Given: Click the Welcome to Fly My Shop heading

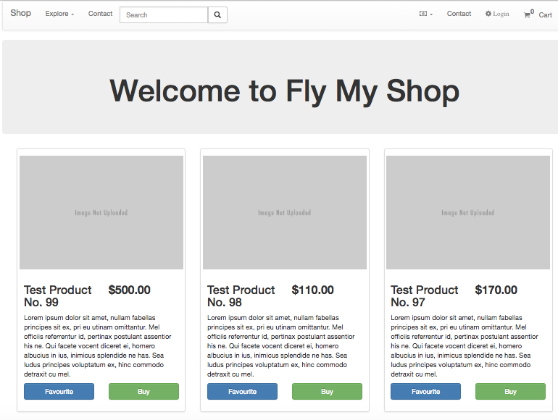Looking at the screenshot, I should [x=284, y=91].
